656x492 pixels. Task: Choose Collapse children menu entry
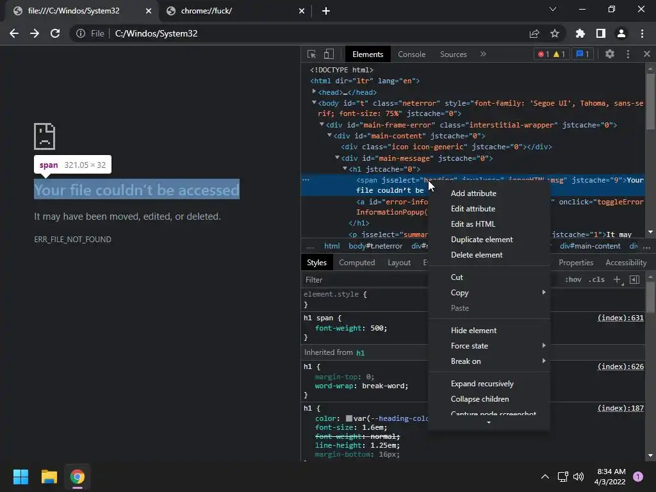(489, 399)
